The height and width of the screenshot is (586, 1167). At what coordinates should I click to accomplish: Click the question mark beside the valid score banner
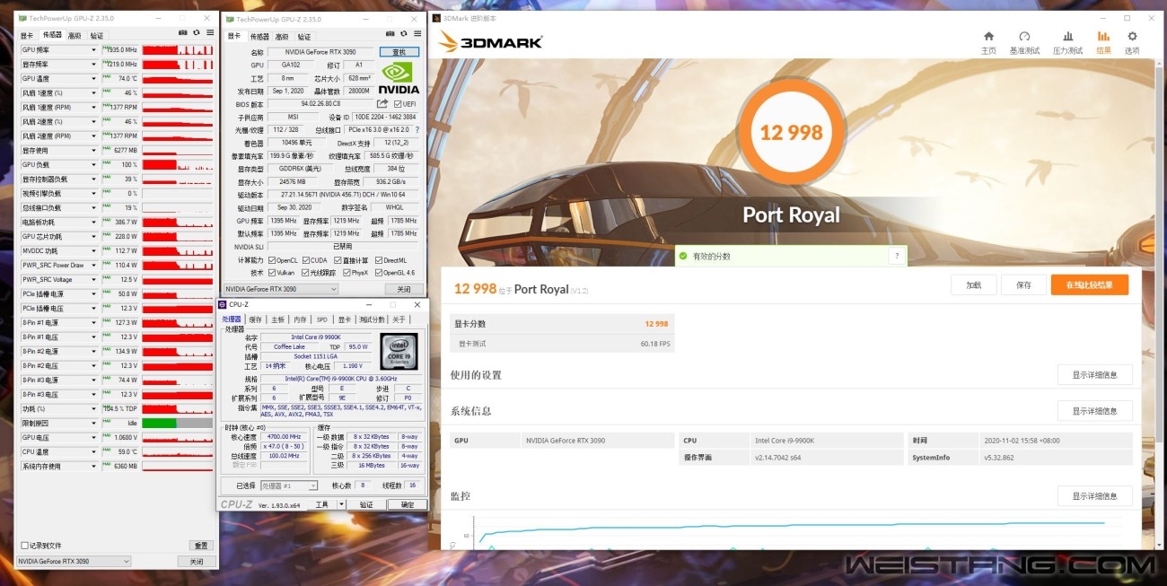click(895, 256)
